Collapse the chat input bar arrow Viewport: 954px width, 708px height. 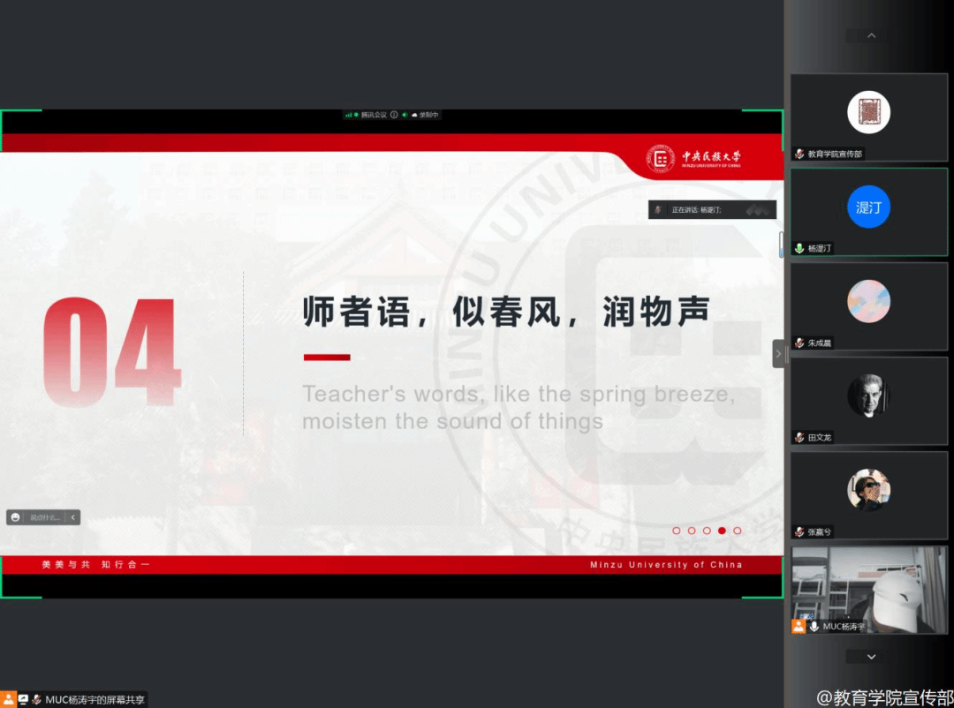(x=72, y=517)
